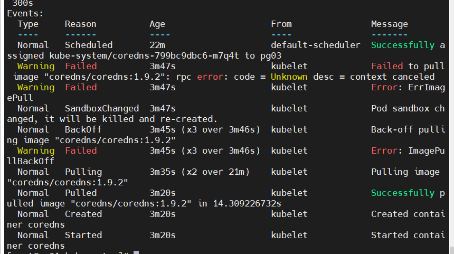Click the "Age" column header
The height and width of the screenshot is (254, 454).
pyautogui.click(x=157, y=24)
